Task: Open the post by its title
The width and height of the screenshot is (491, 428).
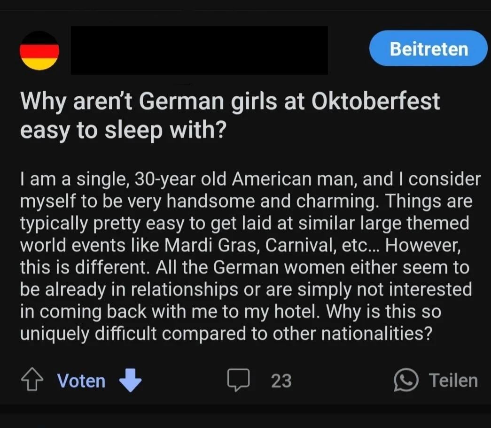Action: point(230,101)
